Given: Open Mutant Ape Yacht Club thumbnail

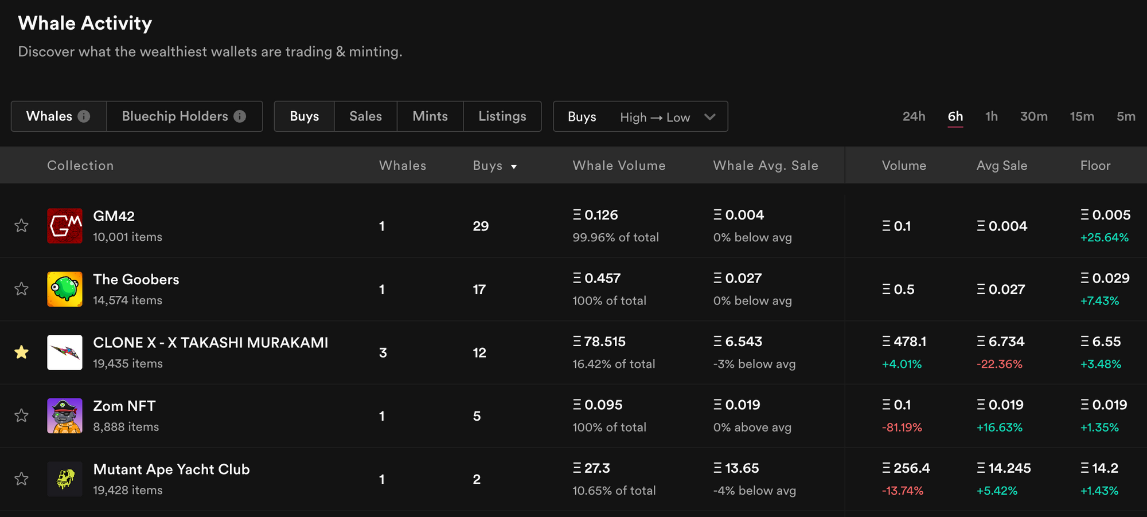Looking at the screenshot, I should (x=65, y=479).
